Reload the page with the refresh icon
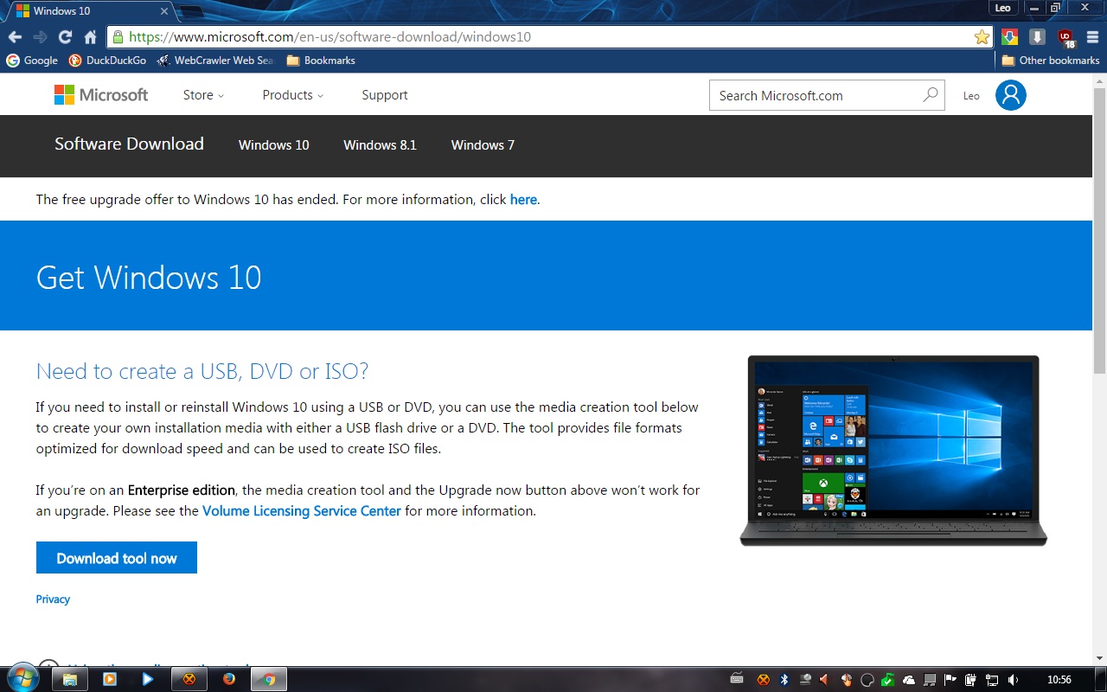 tap(65, 37)
